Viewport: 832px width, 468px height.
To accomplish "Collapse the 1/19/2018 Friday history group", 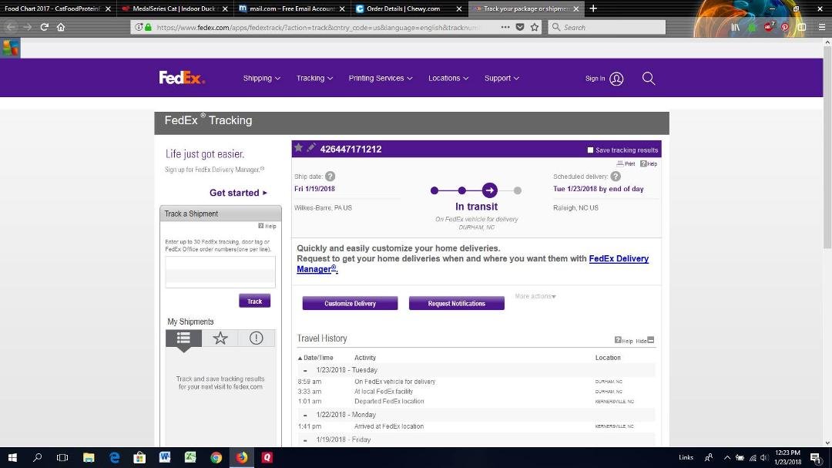I will click(305, 439).
